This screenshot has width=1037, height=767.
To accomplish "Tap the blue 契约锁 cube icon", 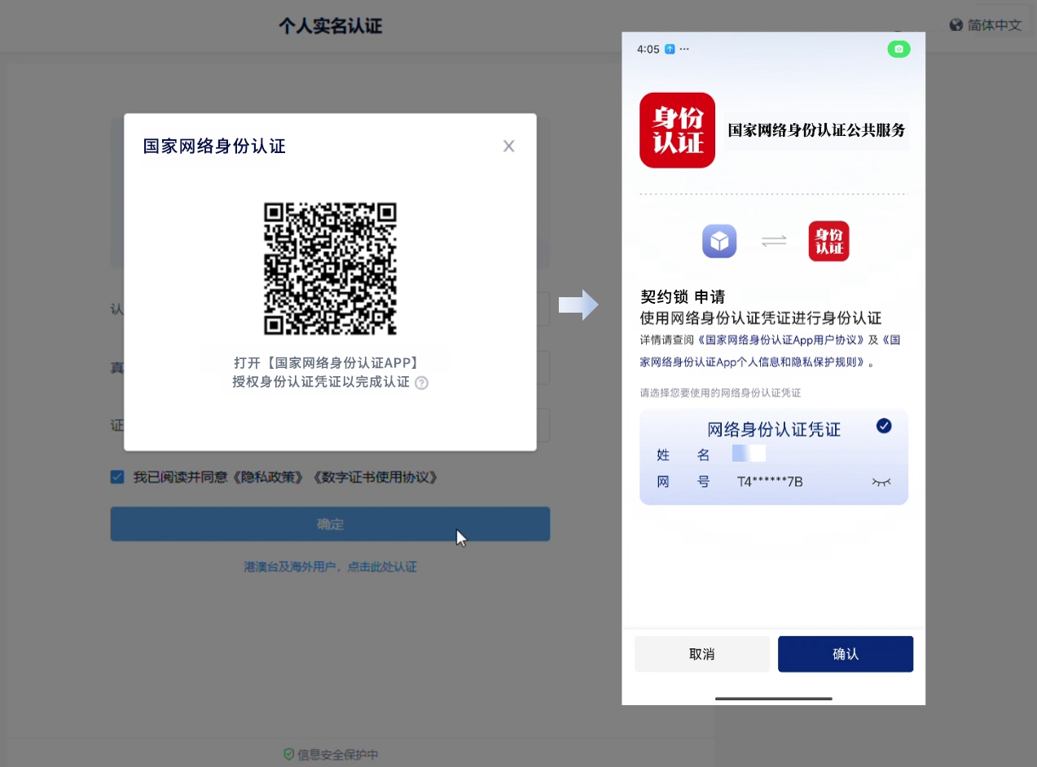I will (x=719, y=241).
